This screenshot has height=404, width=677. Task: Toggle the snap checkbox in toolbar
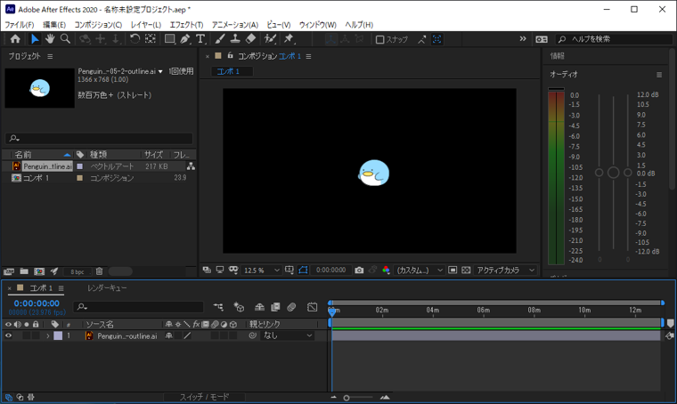click(x=380, y=40)
